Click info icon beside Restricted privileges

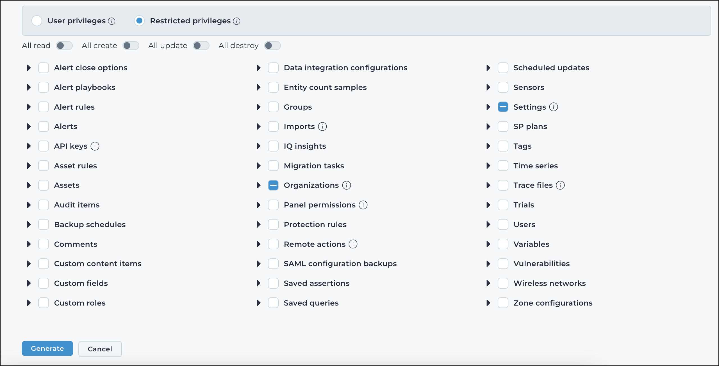pyautogui.click(x=237, y=21)
